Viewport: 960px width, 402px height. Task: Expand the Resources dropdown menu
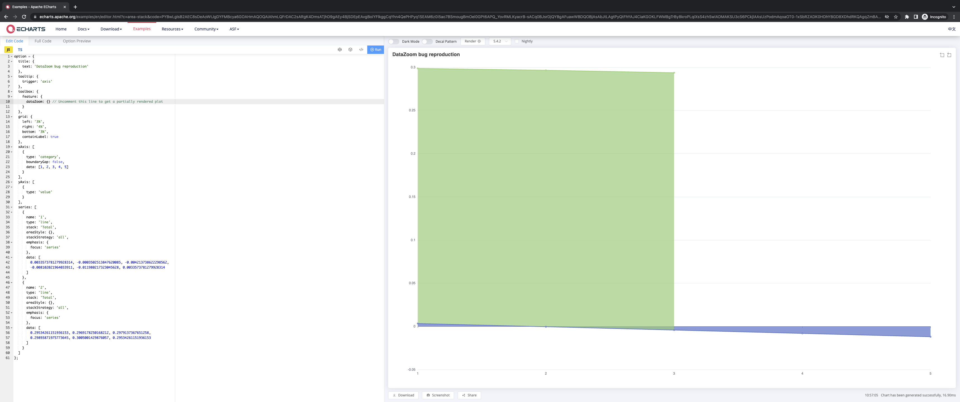coord(172,29)
